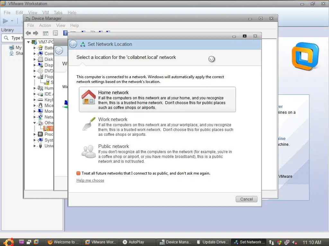329x246 pixels.
Task: Tick 'Treat all future networks as public' checkbox
Action: tap(78, 173)
